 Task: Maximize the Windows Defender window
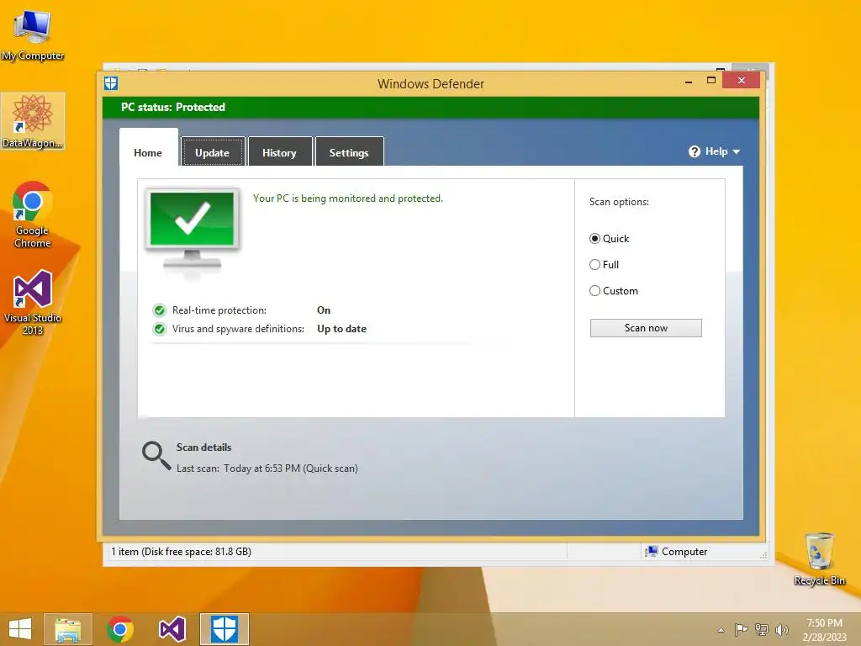(711, 80)
